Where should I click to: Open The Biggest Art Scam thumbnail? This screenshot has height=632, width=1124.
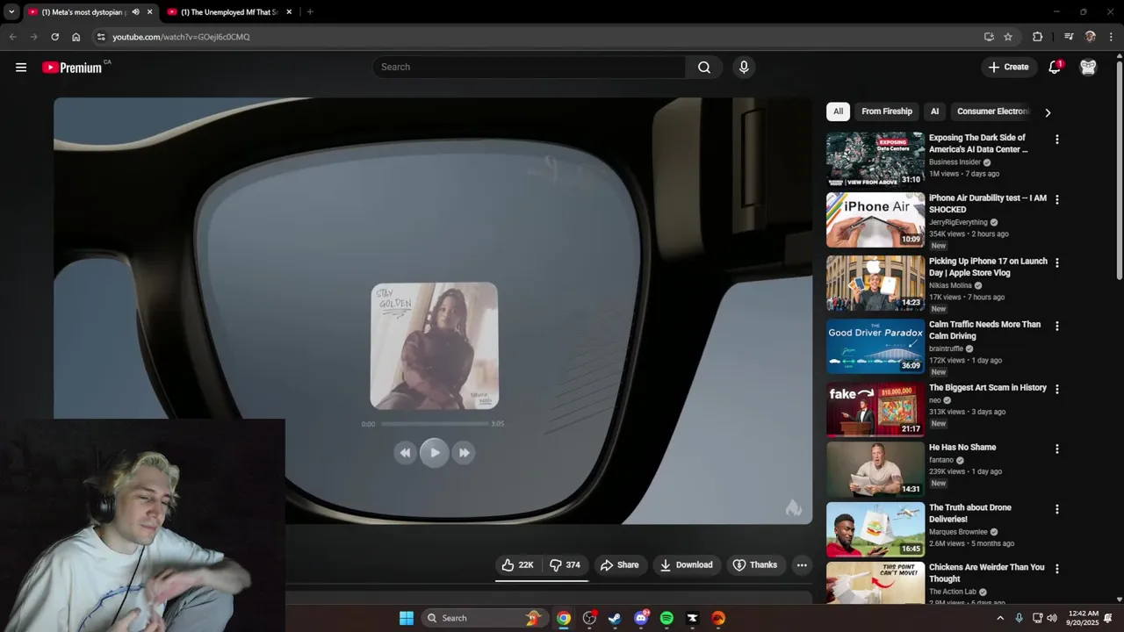875,410
